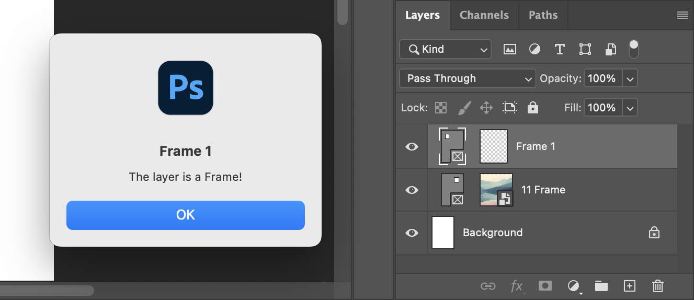Click the lock image pixels brush icon
Screen dimensions: 694x300
point(464,108)
